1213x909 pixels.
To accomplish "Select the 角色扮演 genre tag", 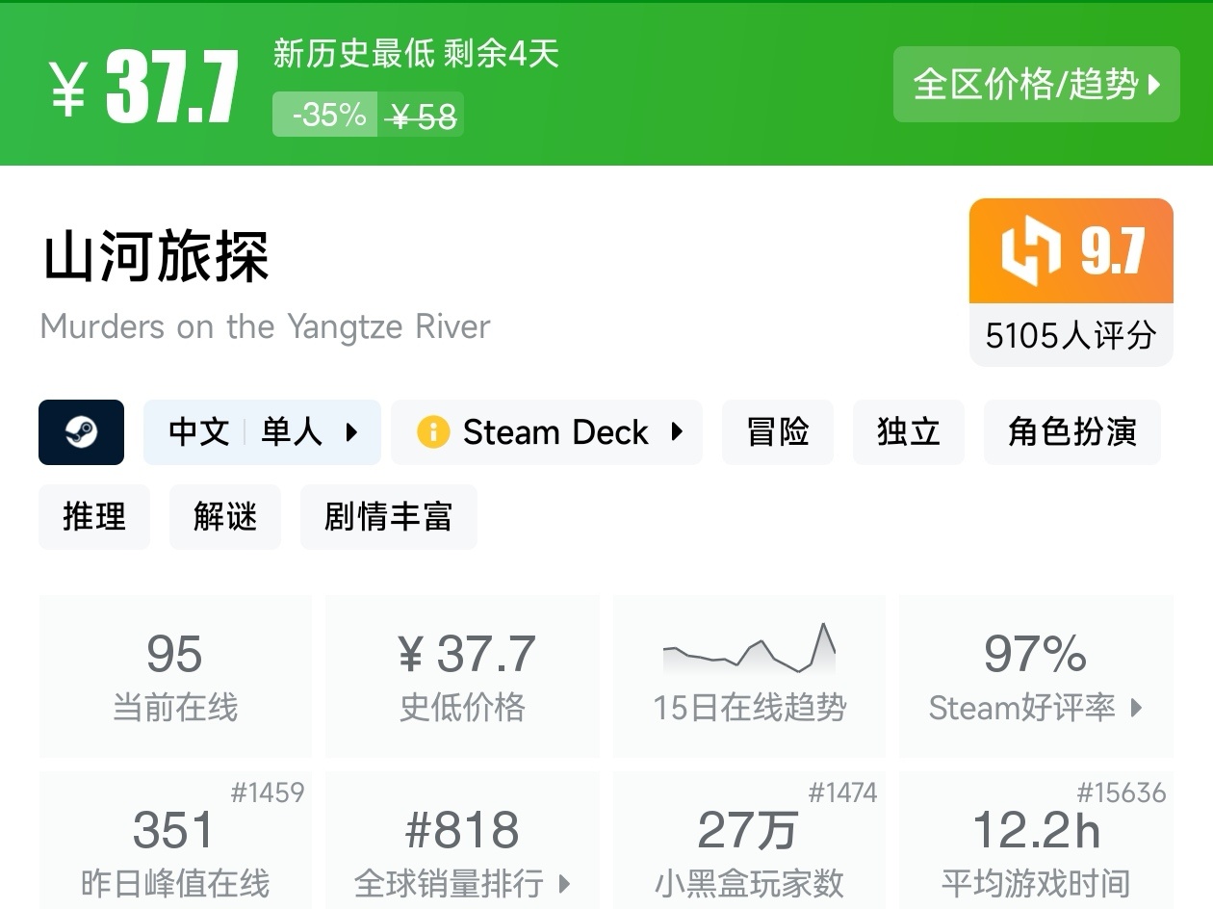I will point(1072,432).
